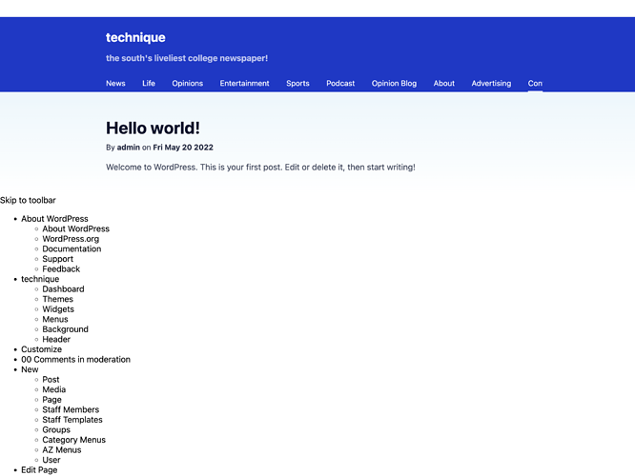The image size is (635, 476).
Task: Open the Podcast nav item
Action: [340, 84]
